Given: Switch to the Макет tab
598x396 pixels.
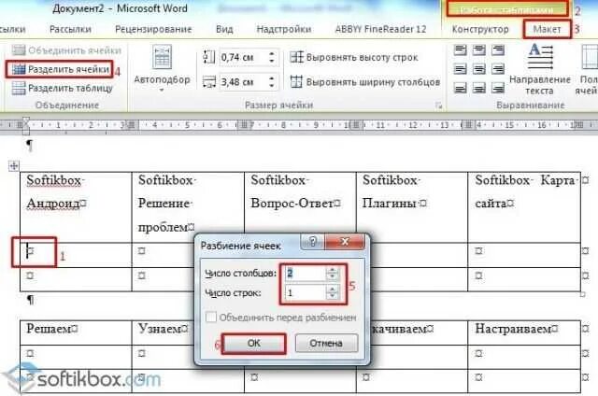Looking at the screenshot, I should (547, 29).
